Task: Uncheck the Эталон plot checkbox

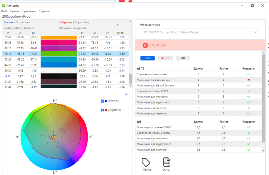Action: [x=103, y=101]
